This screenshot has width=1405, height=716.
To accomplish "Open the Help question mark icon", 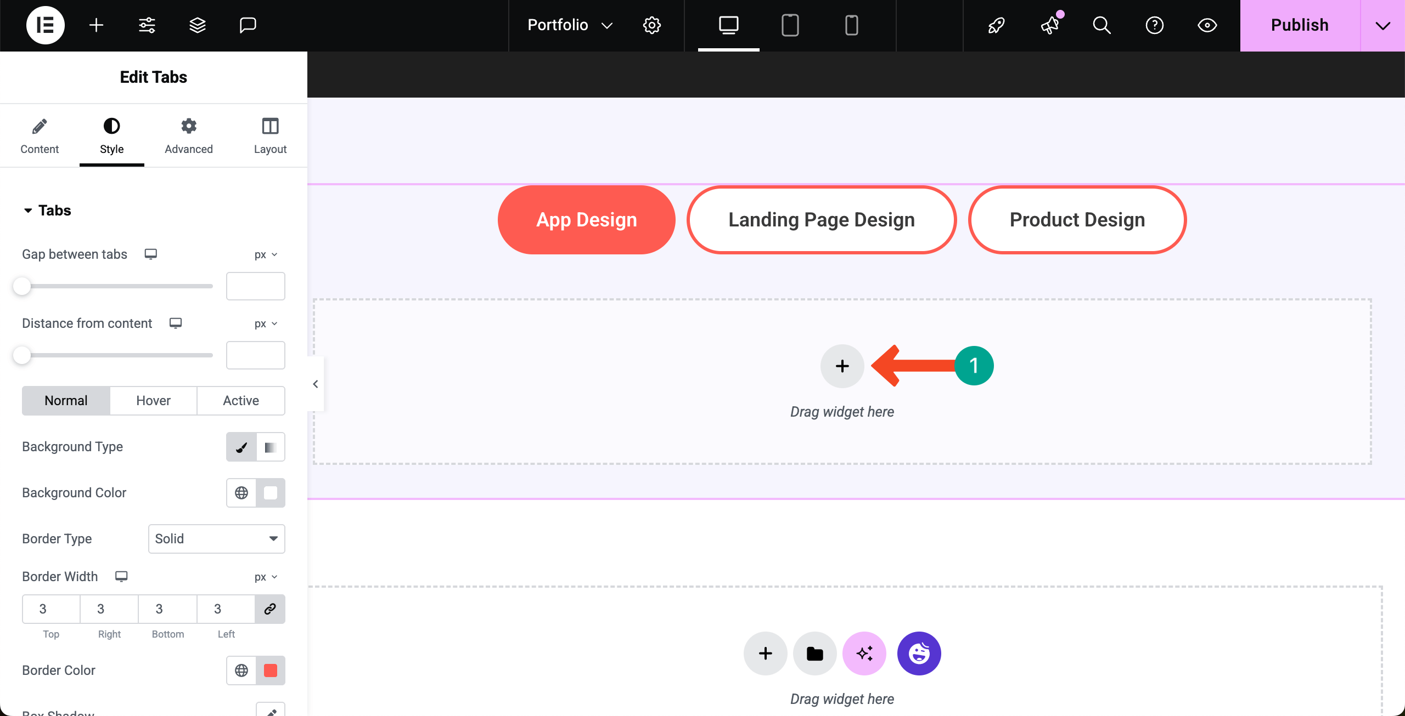I will pos(1154,25).
